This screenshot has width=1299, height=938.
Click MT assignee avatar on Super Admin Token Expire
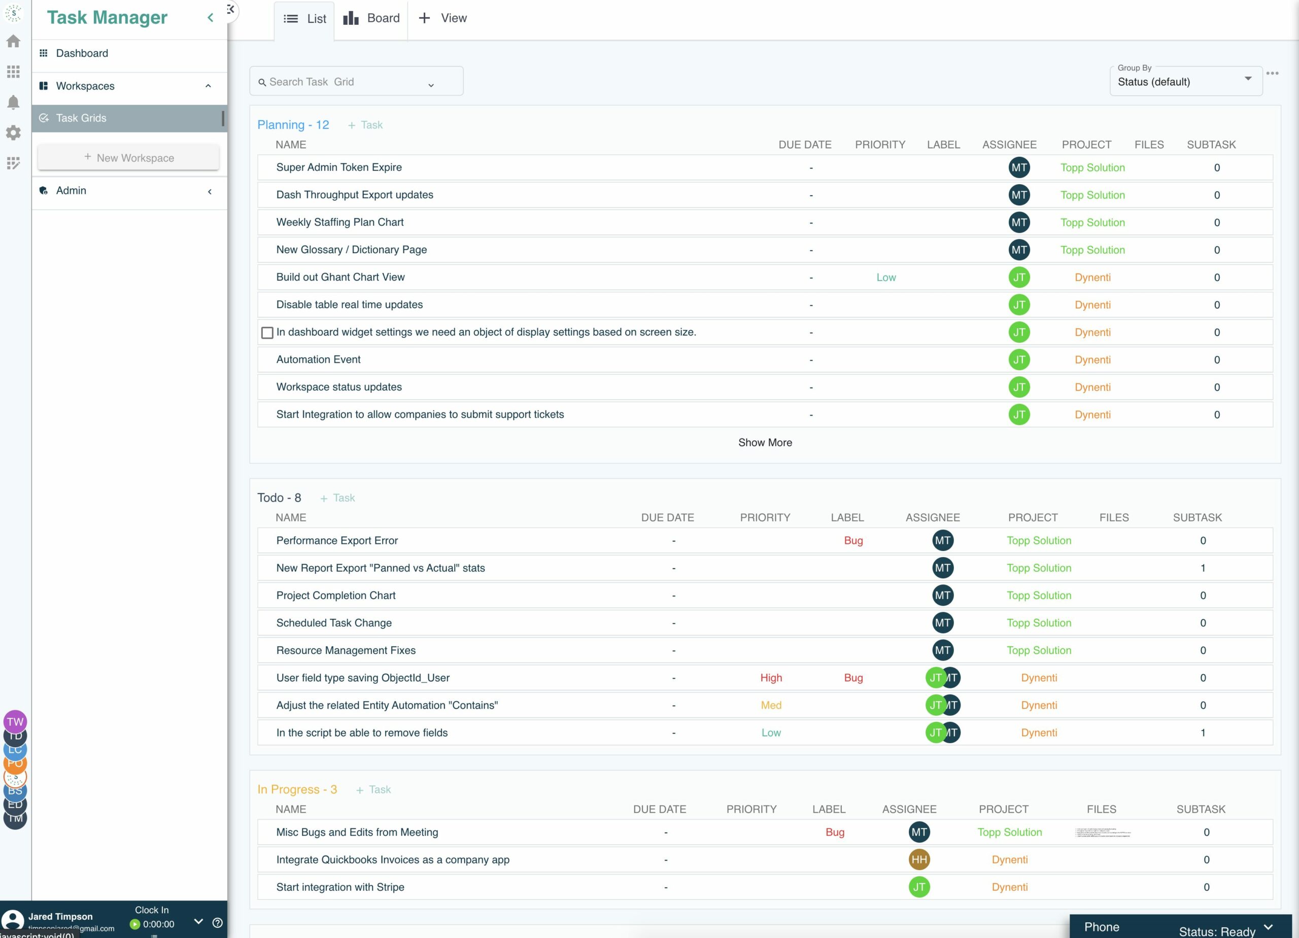pyautogui.click(x=1019, y=168)
